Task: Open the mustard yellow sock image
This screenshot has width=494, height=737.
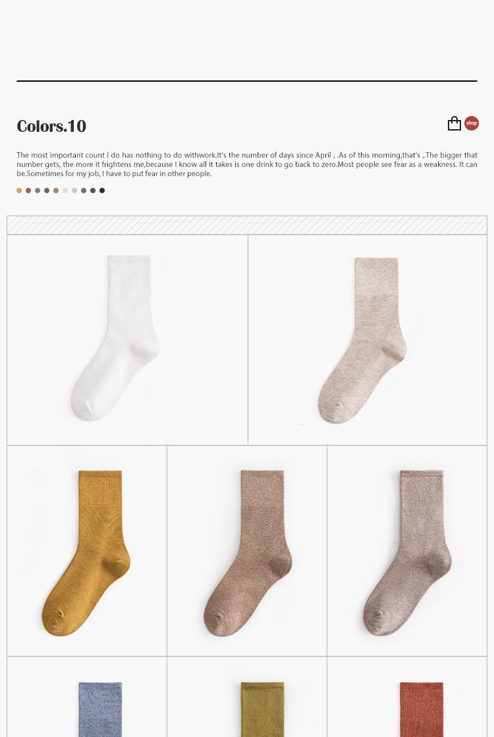Action: (86, 552)
